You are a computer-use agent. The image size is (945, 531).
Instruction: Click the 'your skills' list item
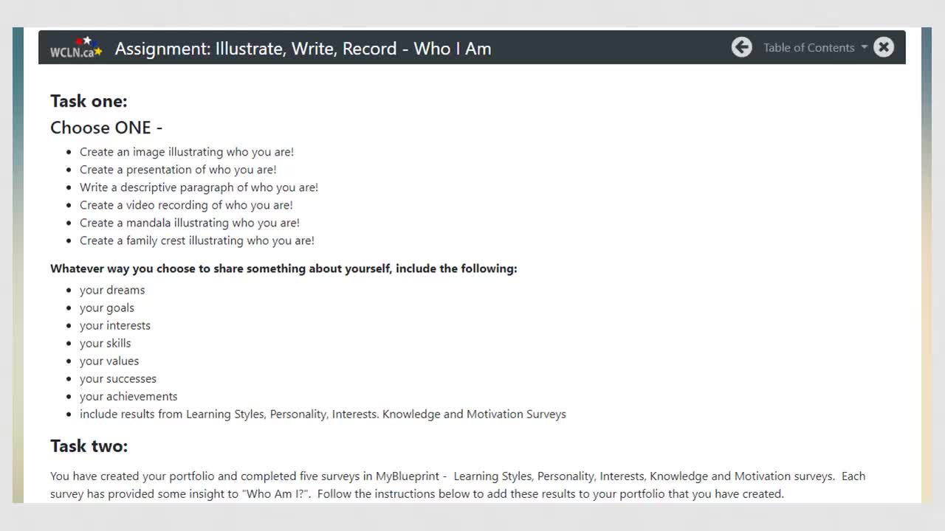pos(106,343)
